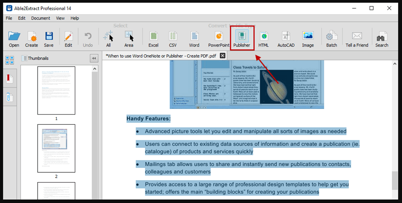The width and height of the screenshot is (402, 203).
Task: Open the attachments paperclip panel
Action: pos(10,97)
